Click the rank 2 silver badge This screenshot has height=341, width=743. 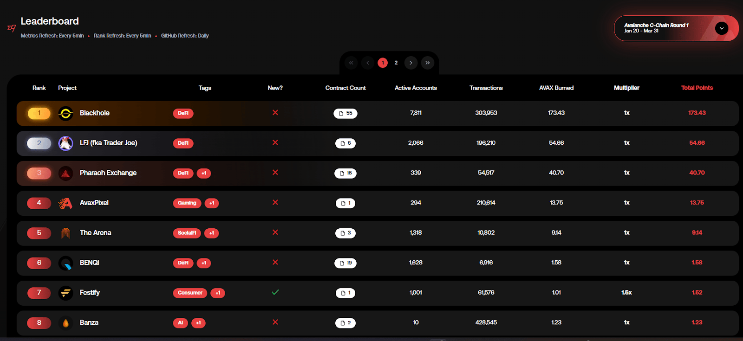pos(39,143)
